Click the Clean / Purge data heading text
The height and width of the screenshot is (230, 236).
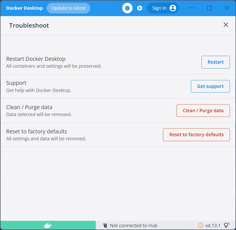pos(29,107)
